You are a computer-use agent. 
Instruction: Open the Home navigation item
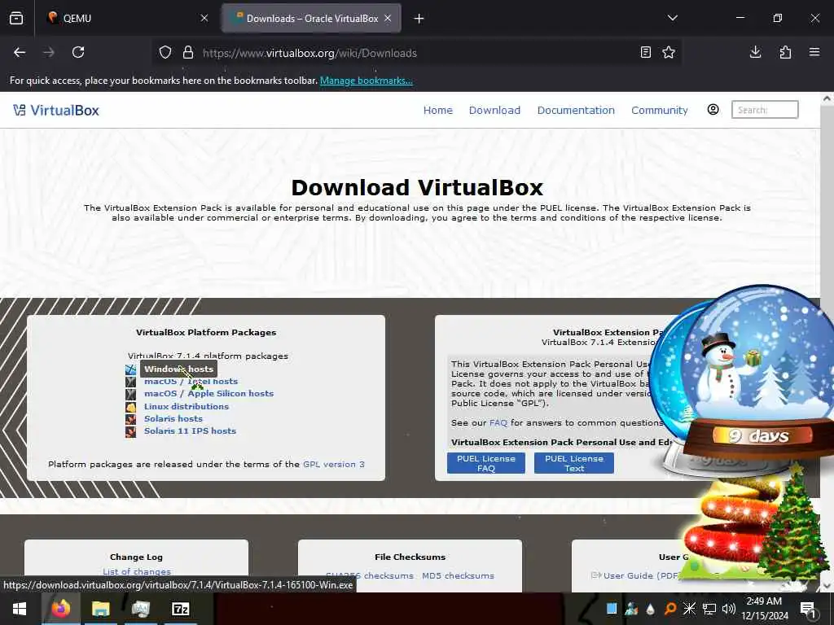[437, 110]
